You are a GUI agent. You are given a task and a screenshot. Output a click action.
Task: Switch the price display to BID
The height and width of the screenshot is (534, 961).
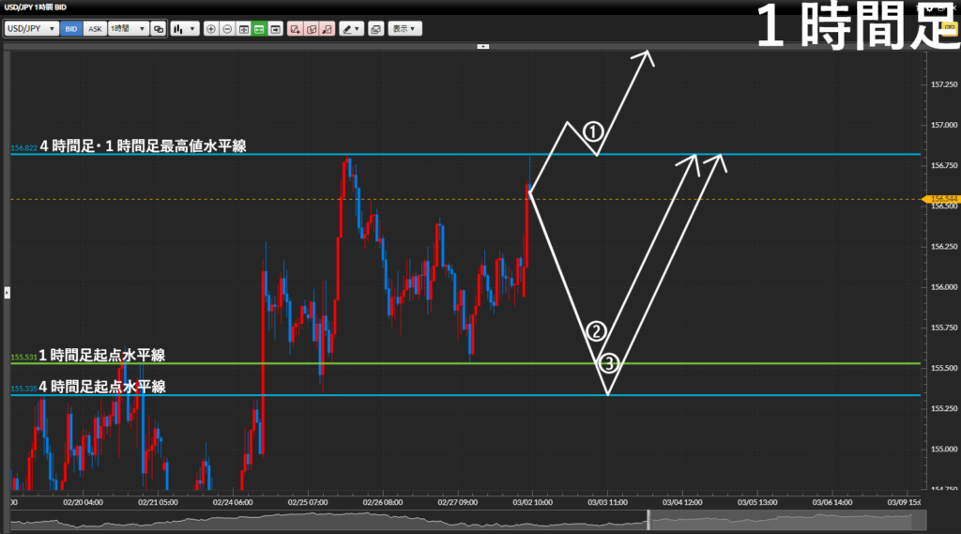click(71, 29)
